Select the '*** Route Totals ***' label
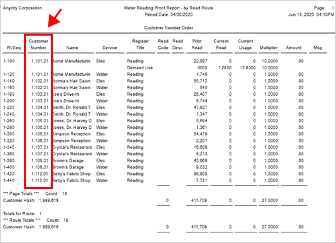336x243 pixels. click(x=22, y=220)
